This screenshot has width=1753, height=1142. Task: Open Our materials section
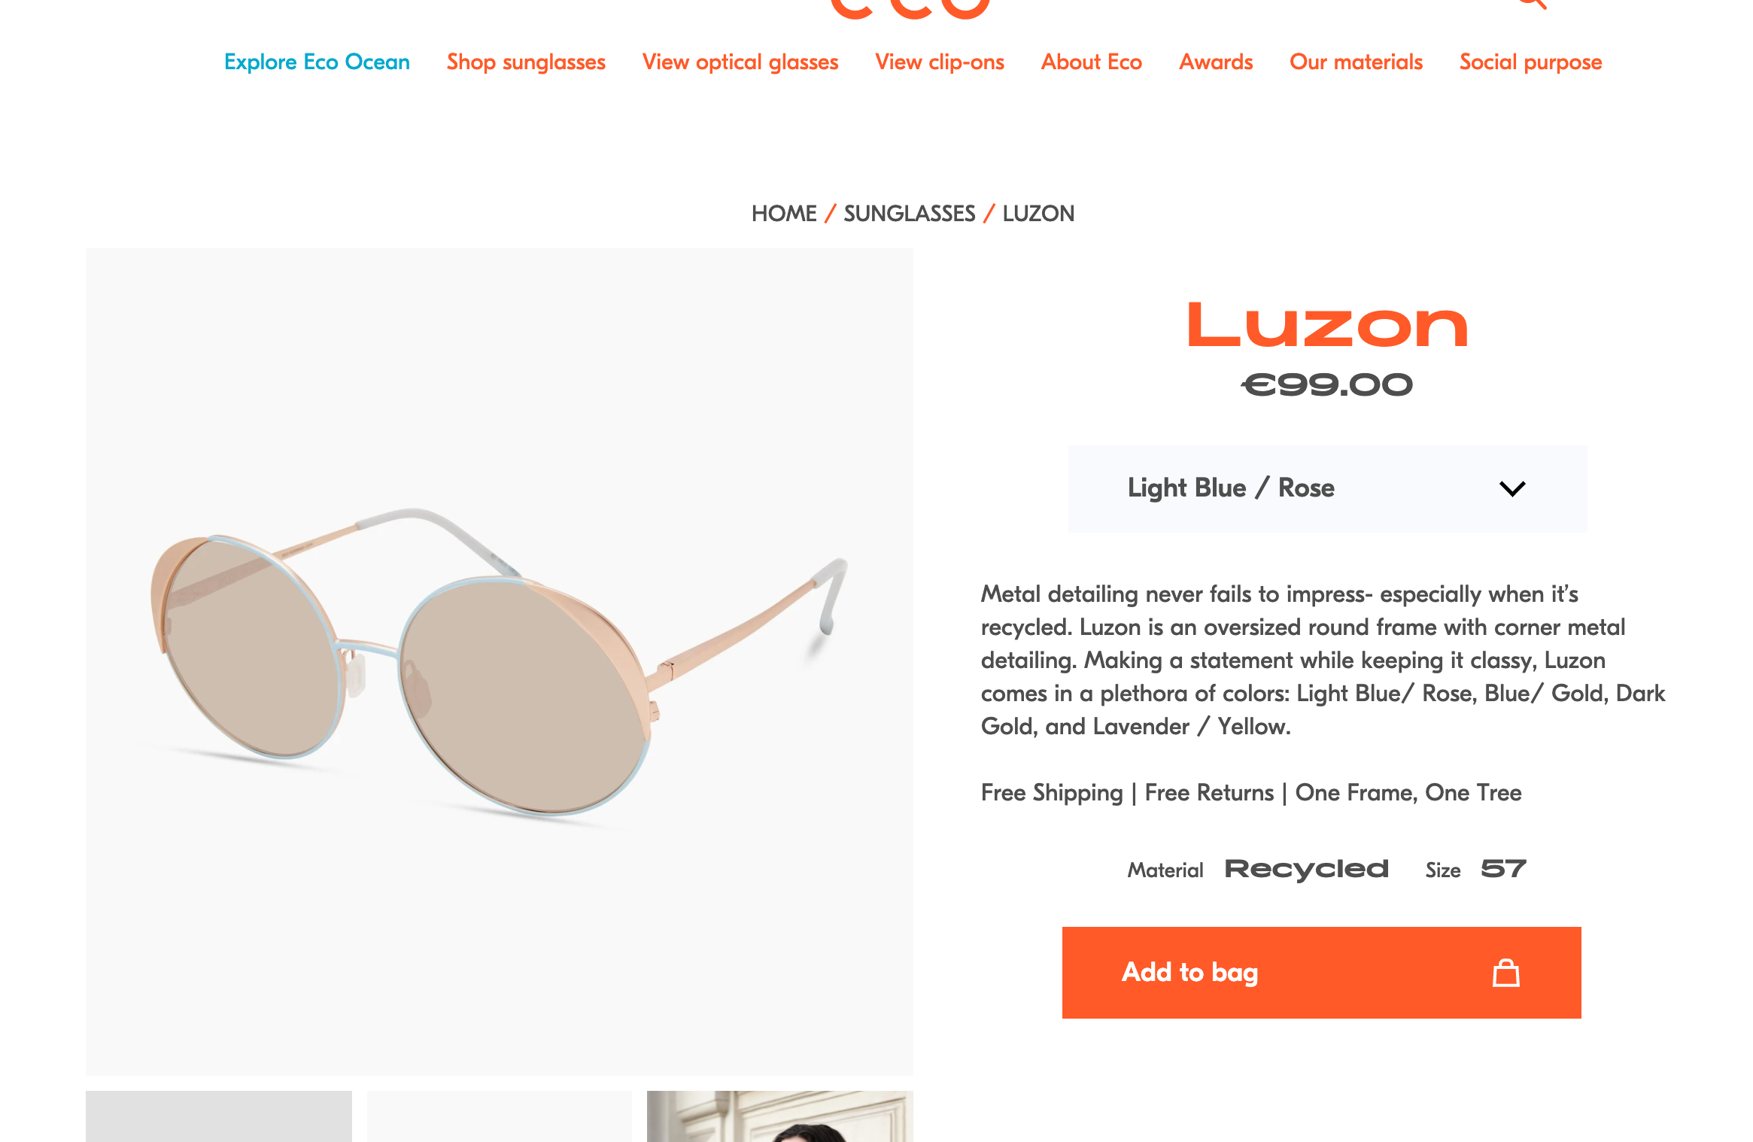click(1356, 62)
